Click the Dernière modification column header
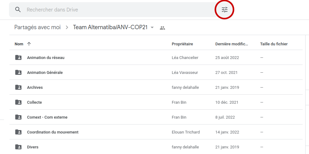The image size is (309, 154). tap(232, 44)
